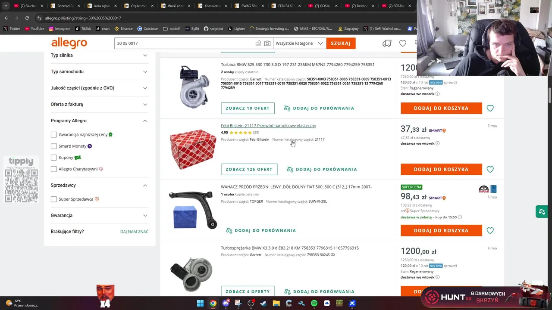Click browser back arrow

coord(6,18)
